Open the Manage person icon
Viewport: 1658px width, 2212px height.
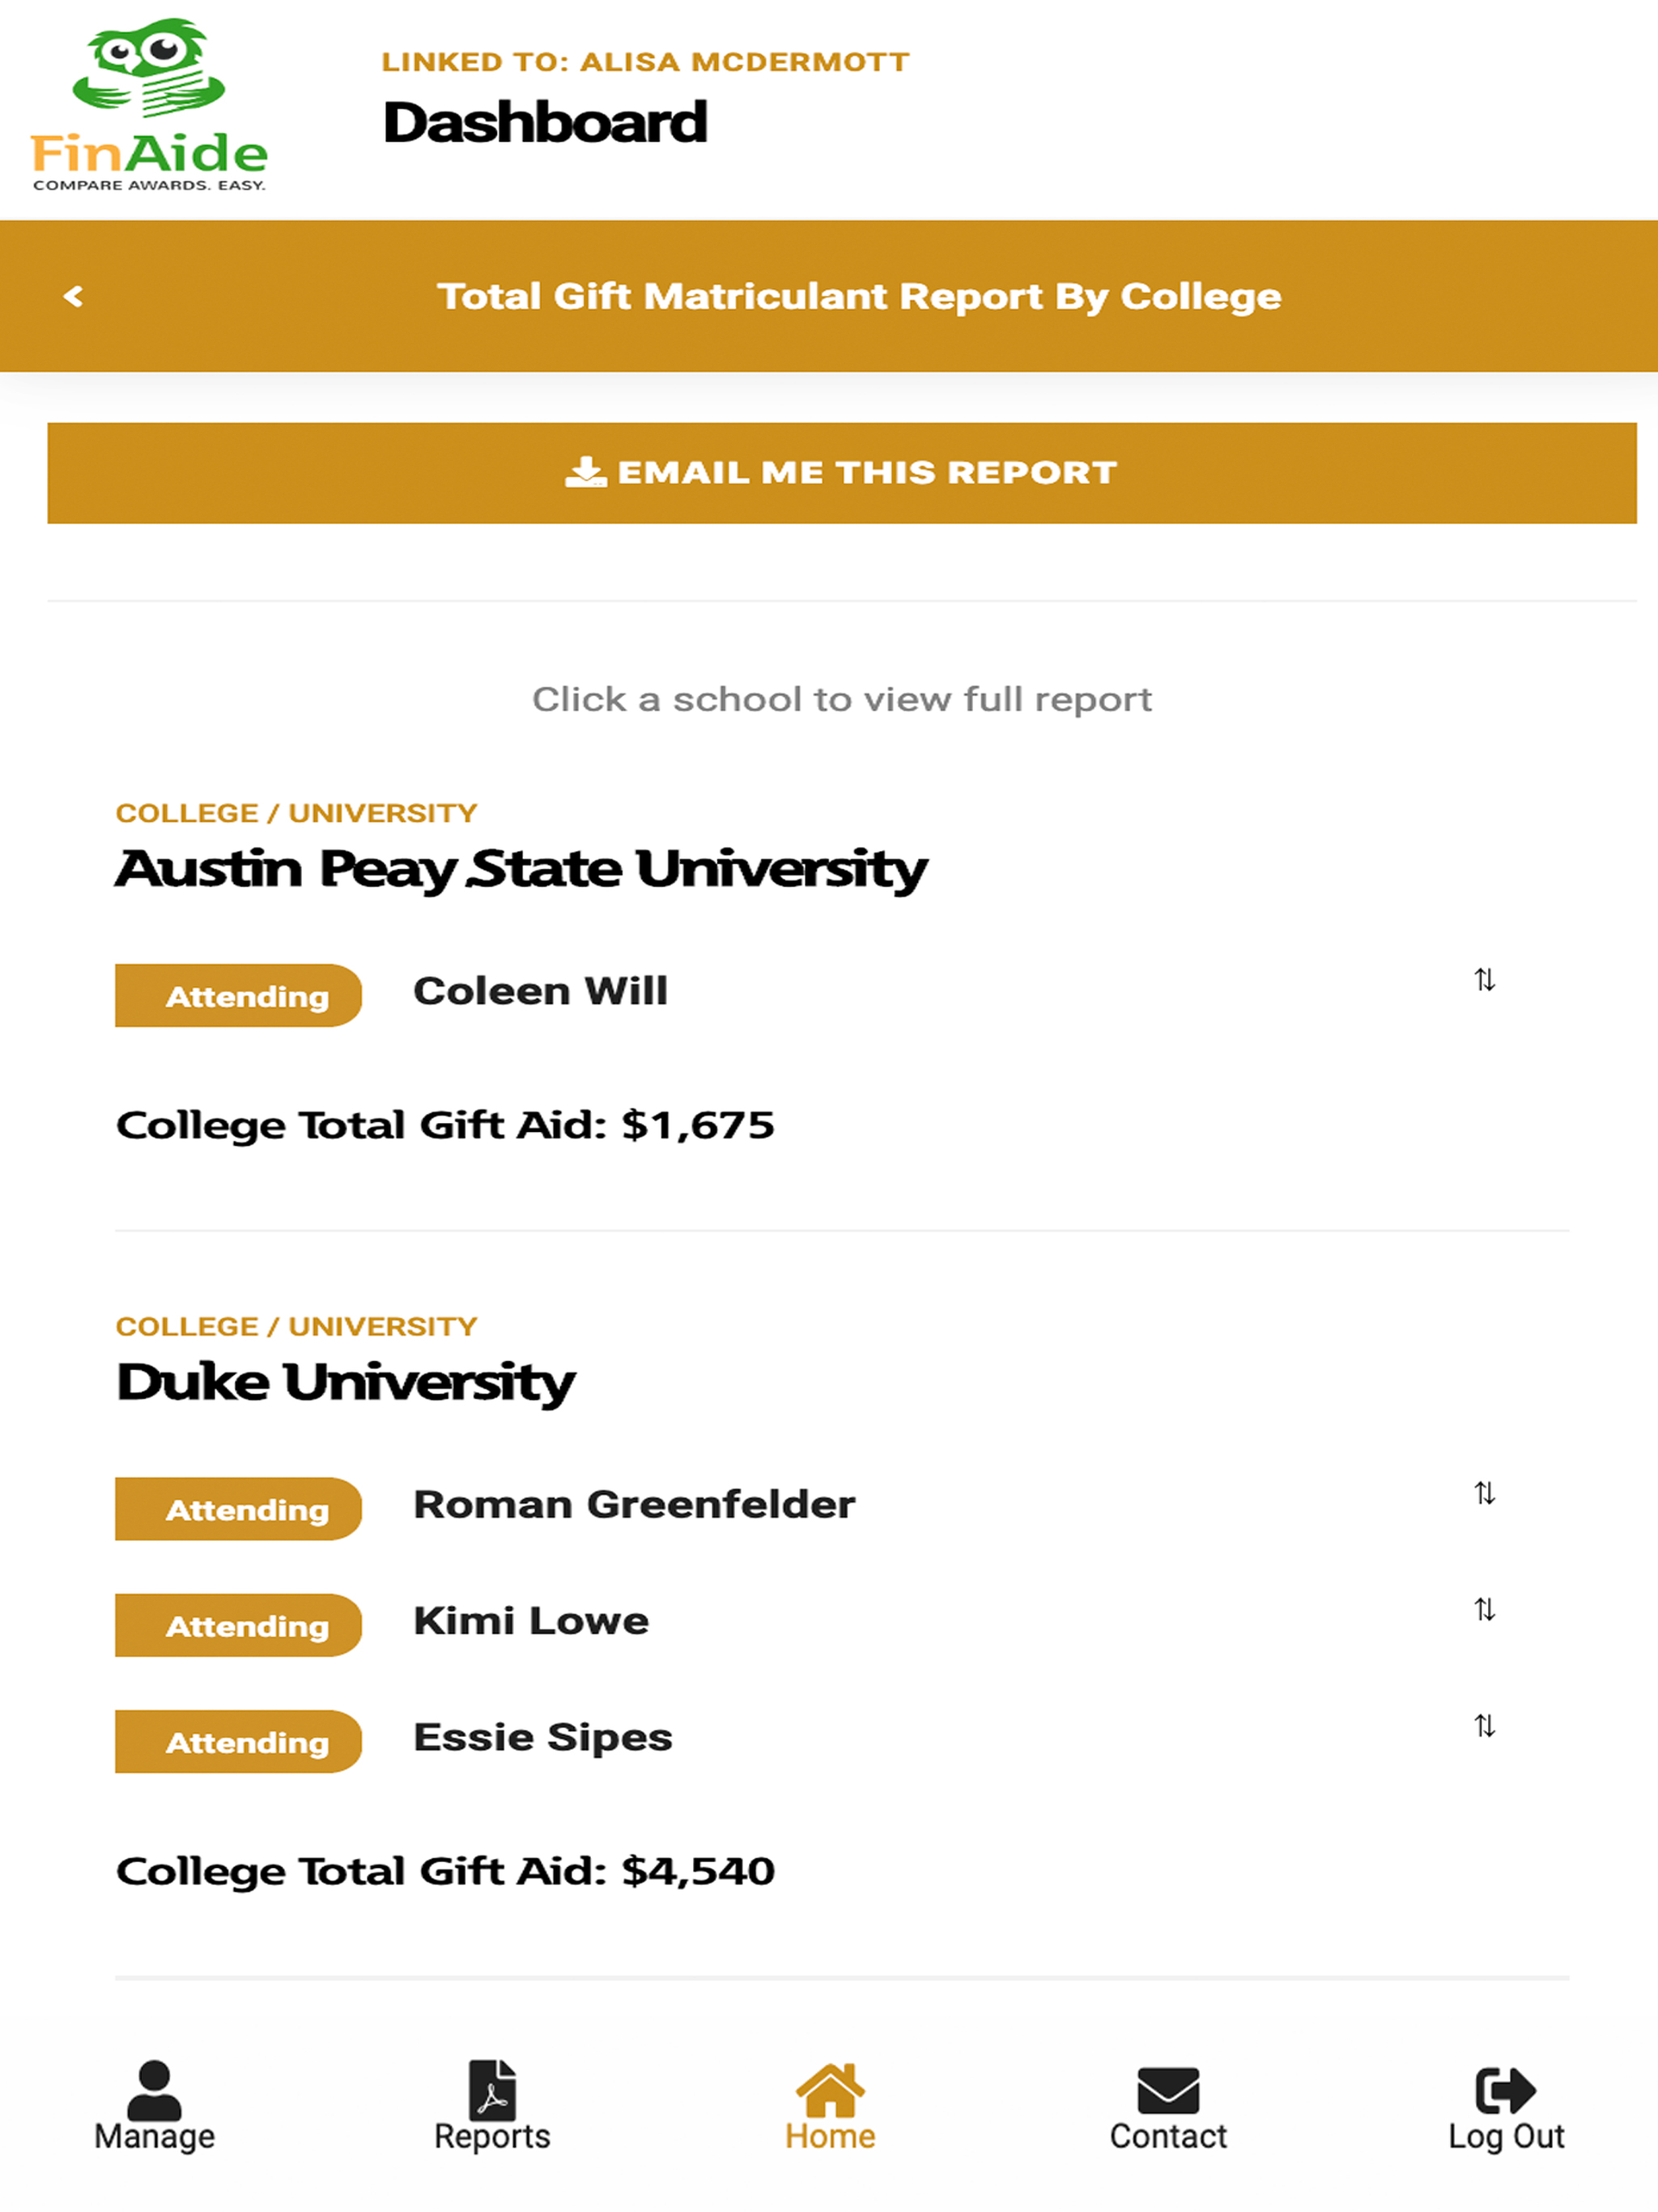155,2090
